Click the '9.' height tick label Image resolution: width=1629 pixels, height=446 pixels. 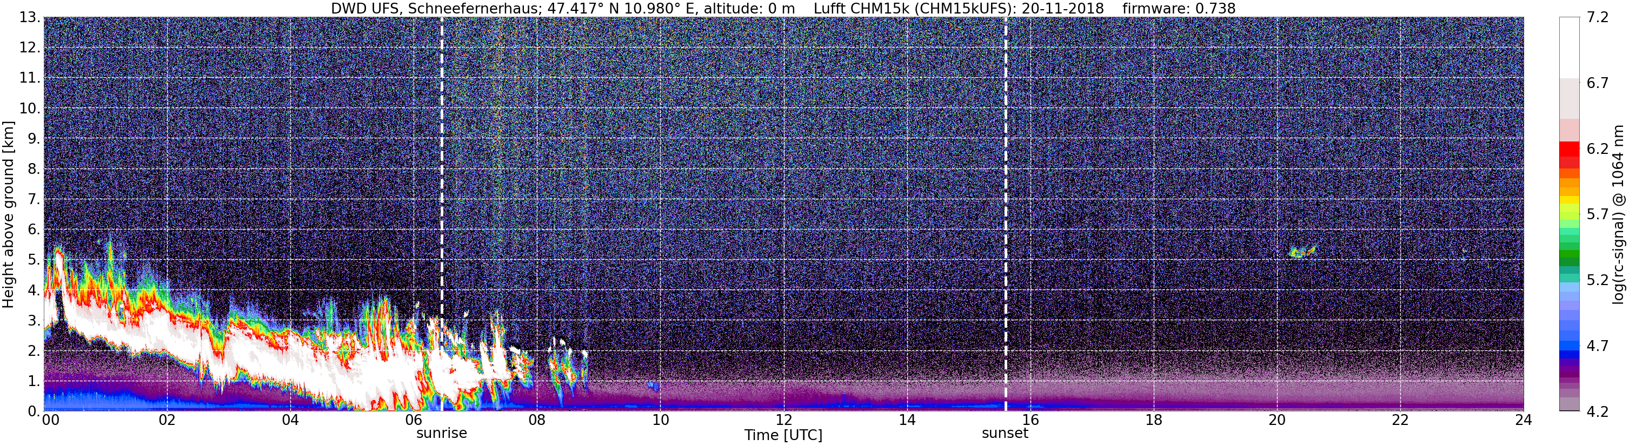pos(34,138)
